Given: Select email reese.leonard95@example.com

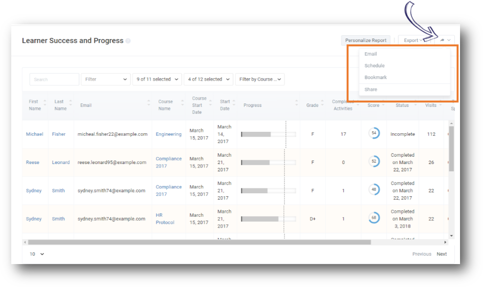Looking at the screenshot, I should pyautogui.click(x=112, y=163).
